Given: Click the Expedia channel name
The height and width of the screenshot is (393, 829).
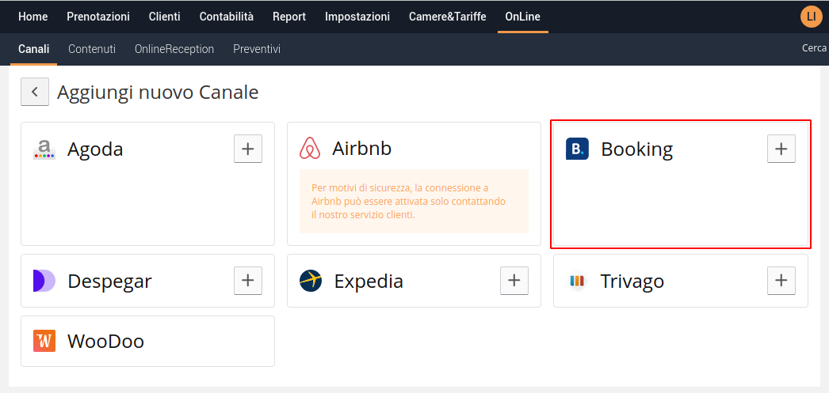Looking at the screenshot, I should click(x=369, y=282).
